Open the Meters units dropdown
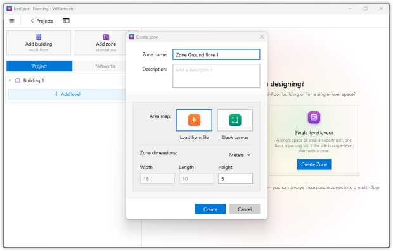 (240, 155)
